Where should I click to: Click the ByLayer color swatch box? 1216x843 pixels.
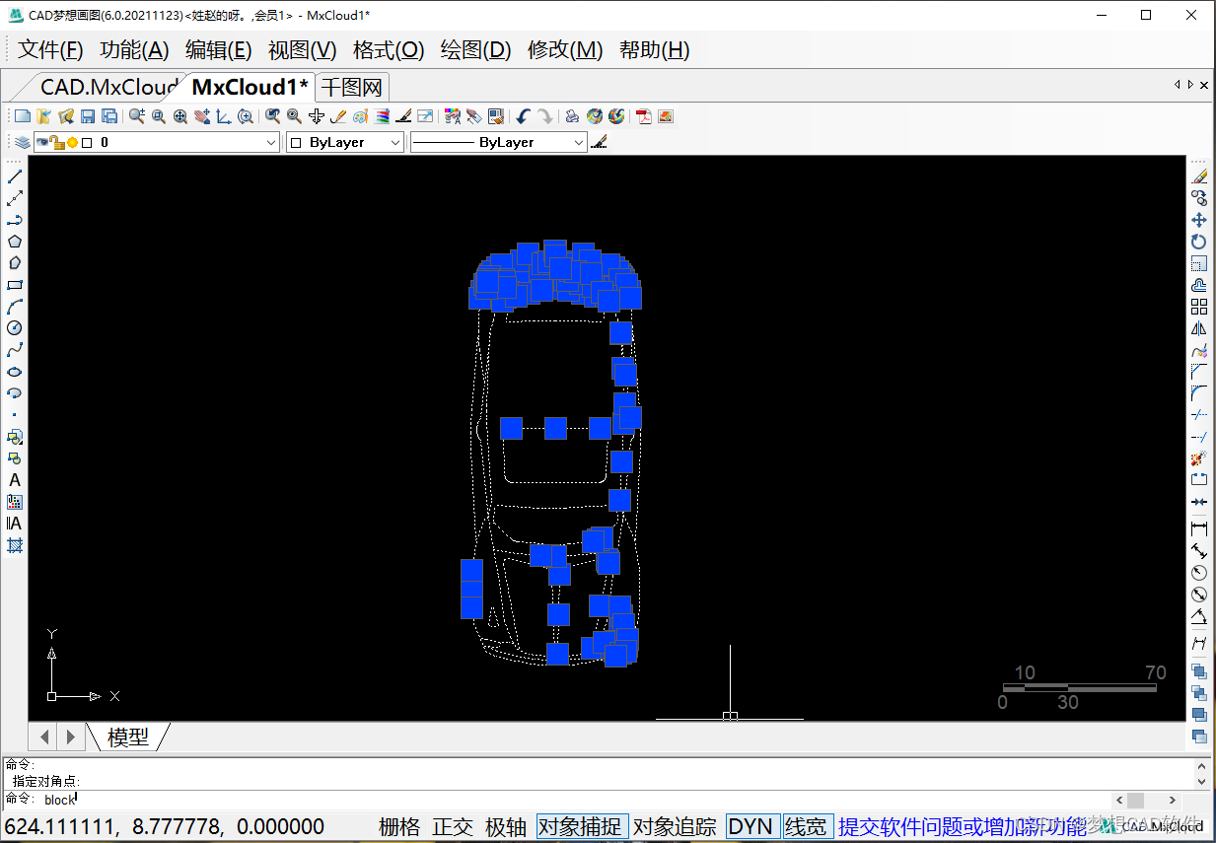[298, 143]
